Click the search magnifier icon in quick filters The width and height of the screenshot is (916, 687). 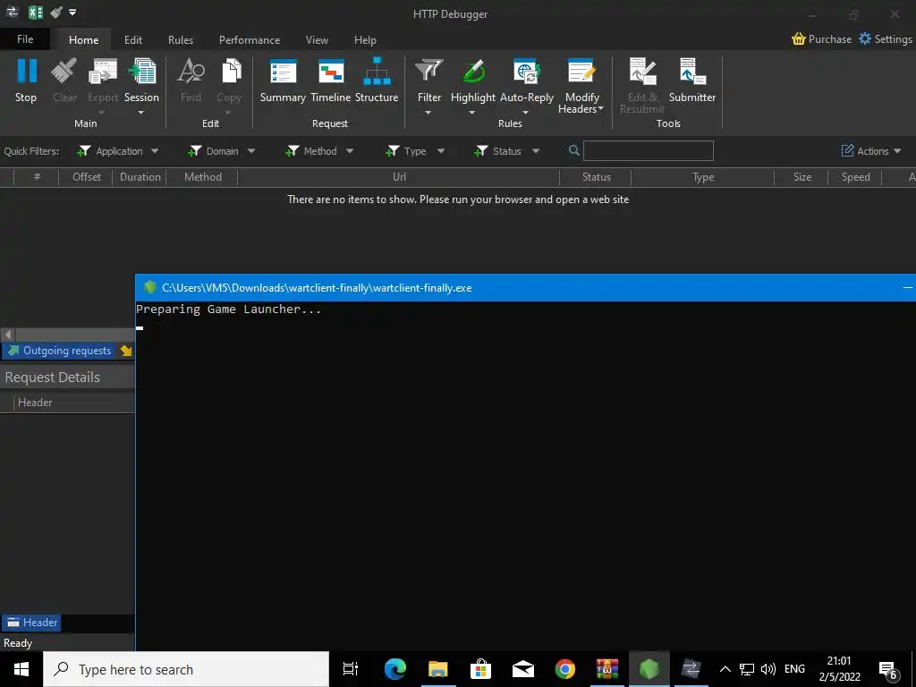(x=574, y=150)
